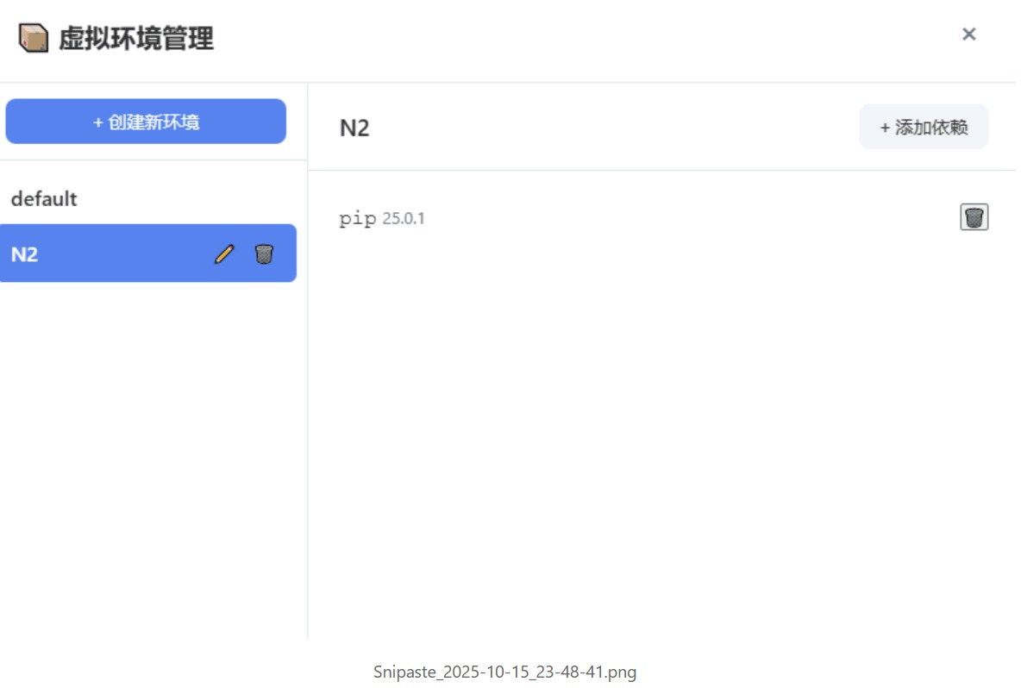Click the pip package name label
1021x688 pixels.
coord(358,218)
